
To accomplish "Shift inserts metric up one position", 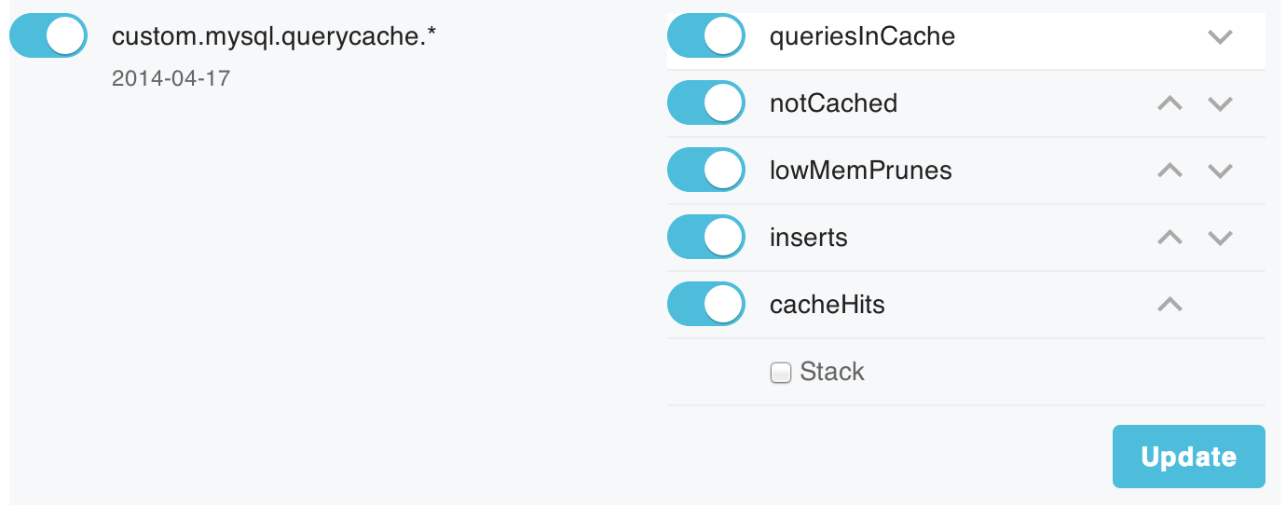I will [x=1170, y=238].
